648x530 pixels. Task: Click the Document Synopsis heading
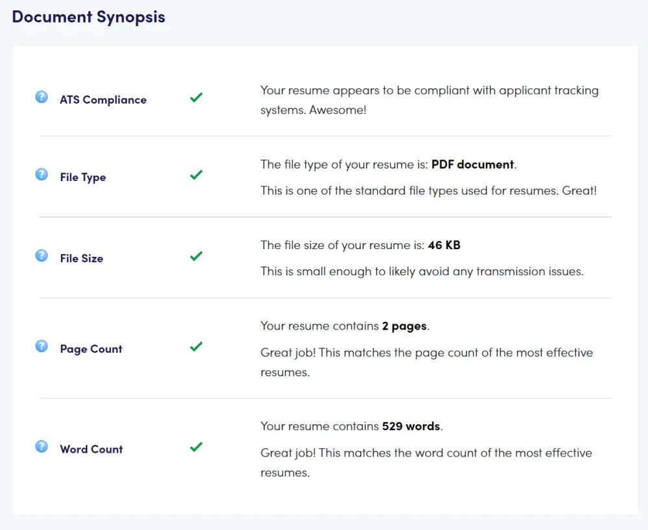(89, 18)
